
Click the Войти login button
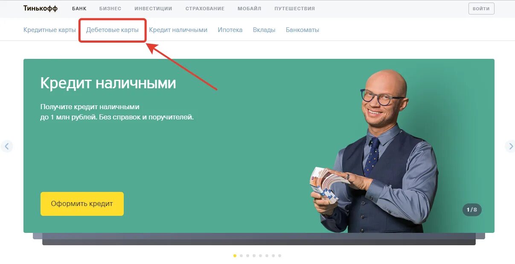point(481,9)
